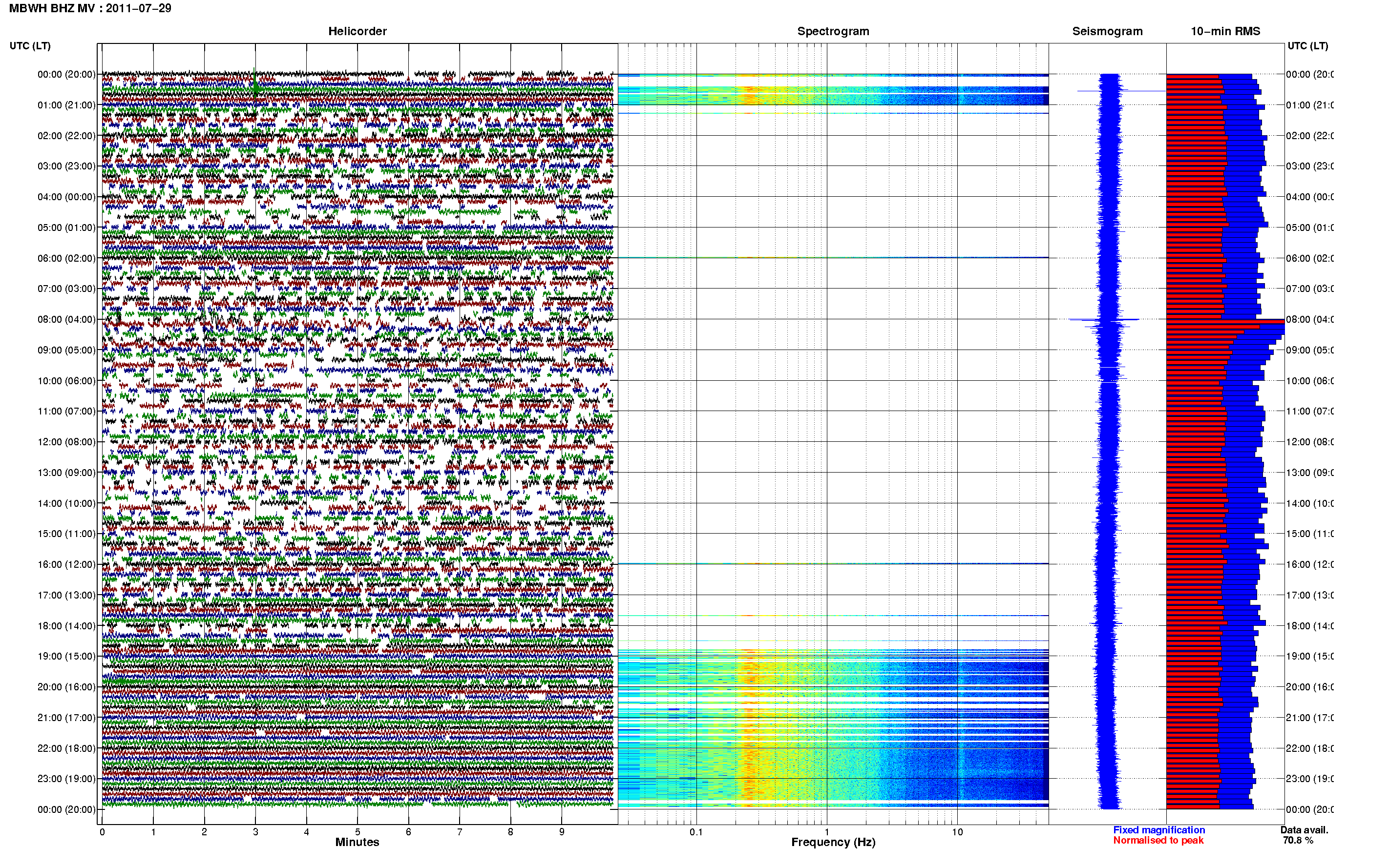This screenshot has width=1389, height=868.
Task: Click the "07:00 (03:00)" helicorder time label
Action: coord(66,288)
